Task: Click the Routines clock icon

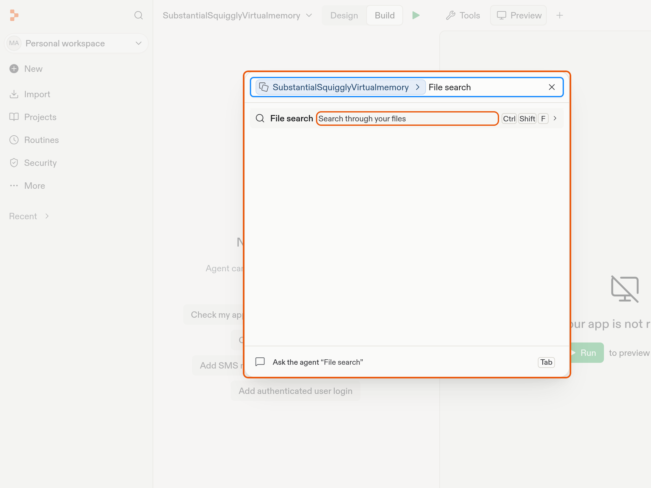Action: click(14, 140)
